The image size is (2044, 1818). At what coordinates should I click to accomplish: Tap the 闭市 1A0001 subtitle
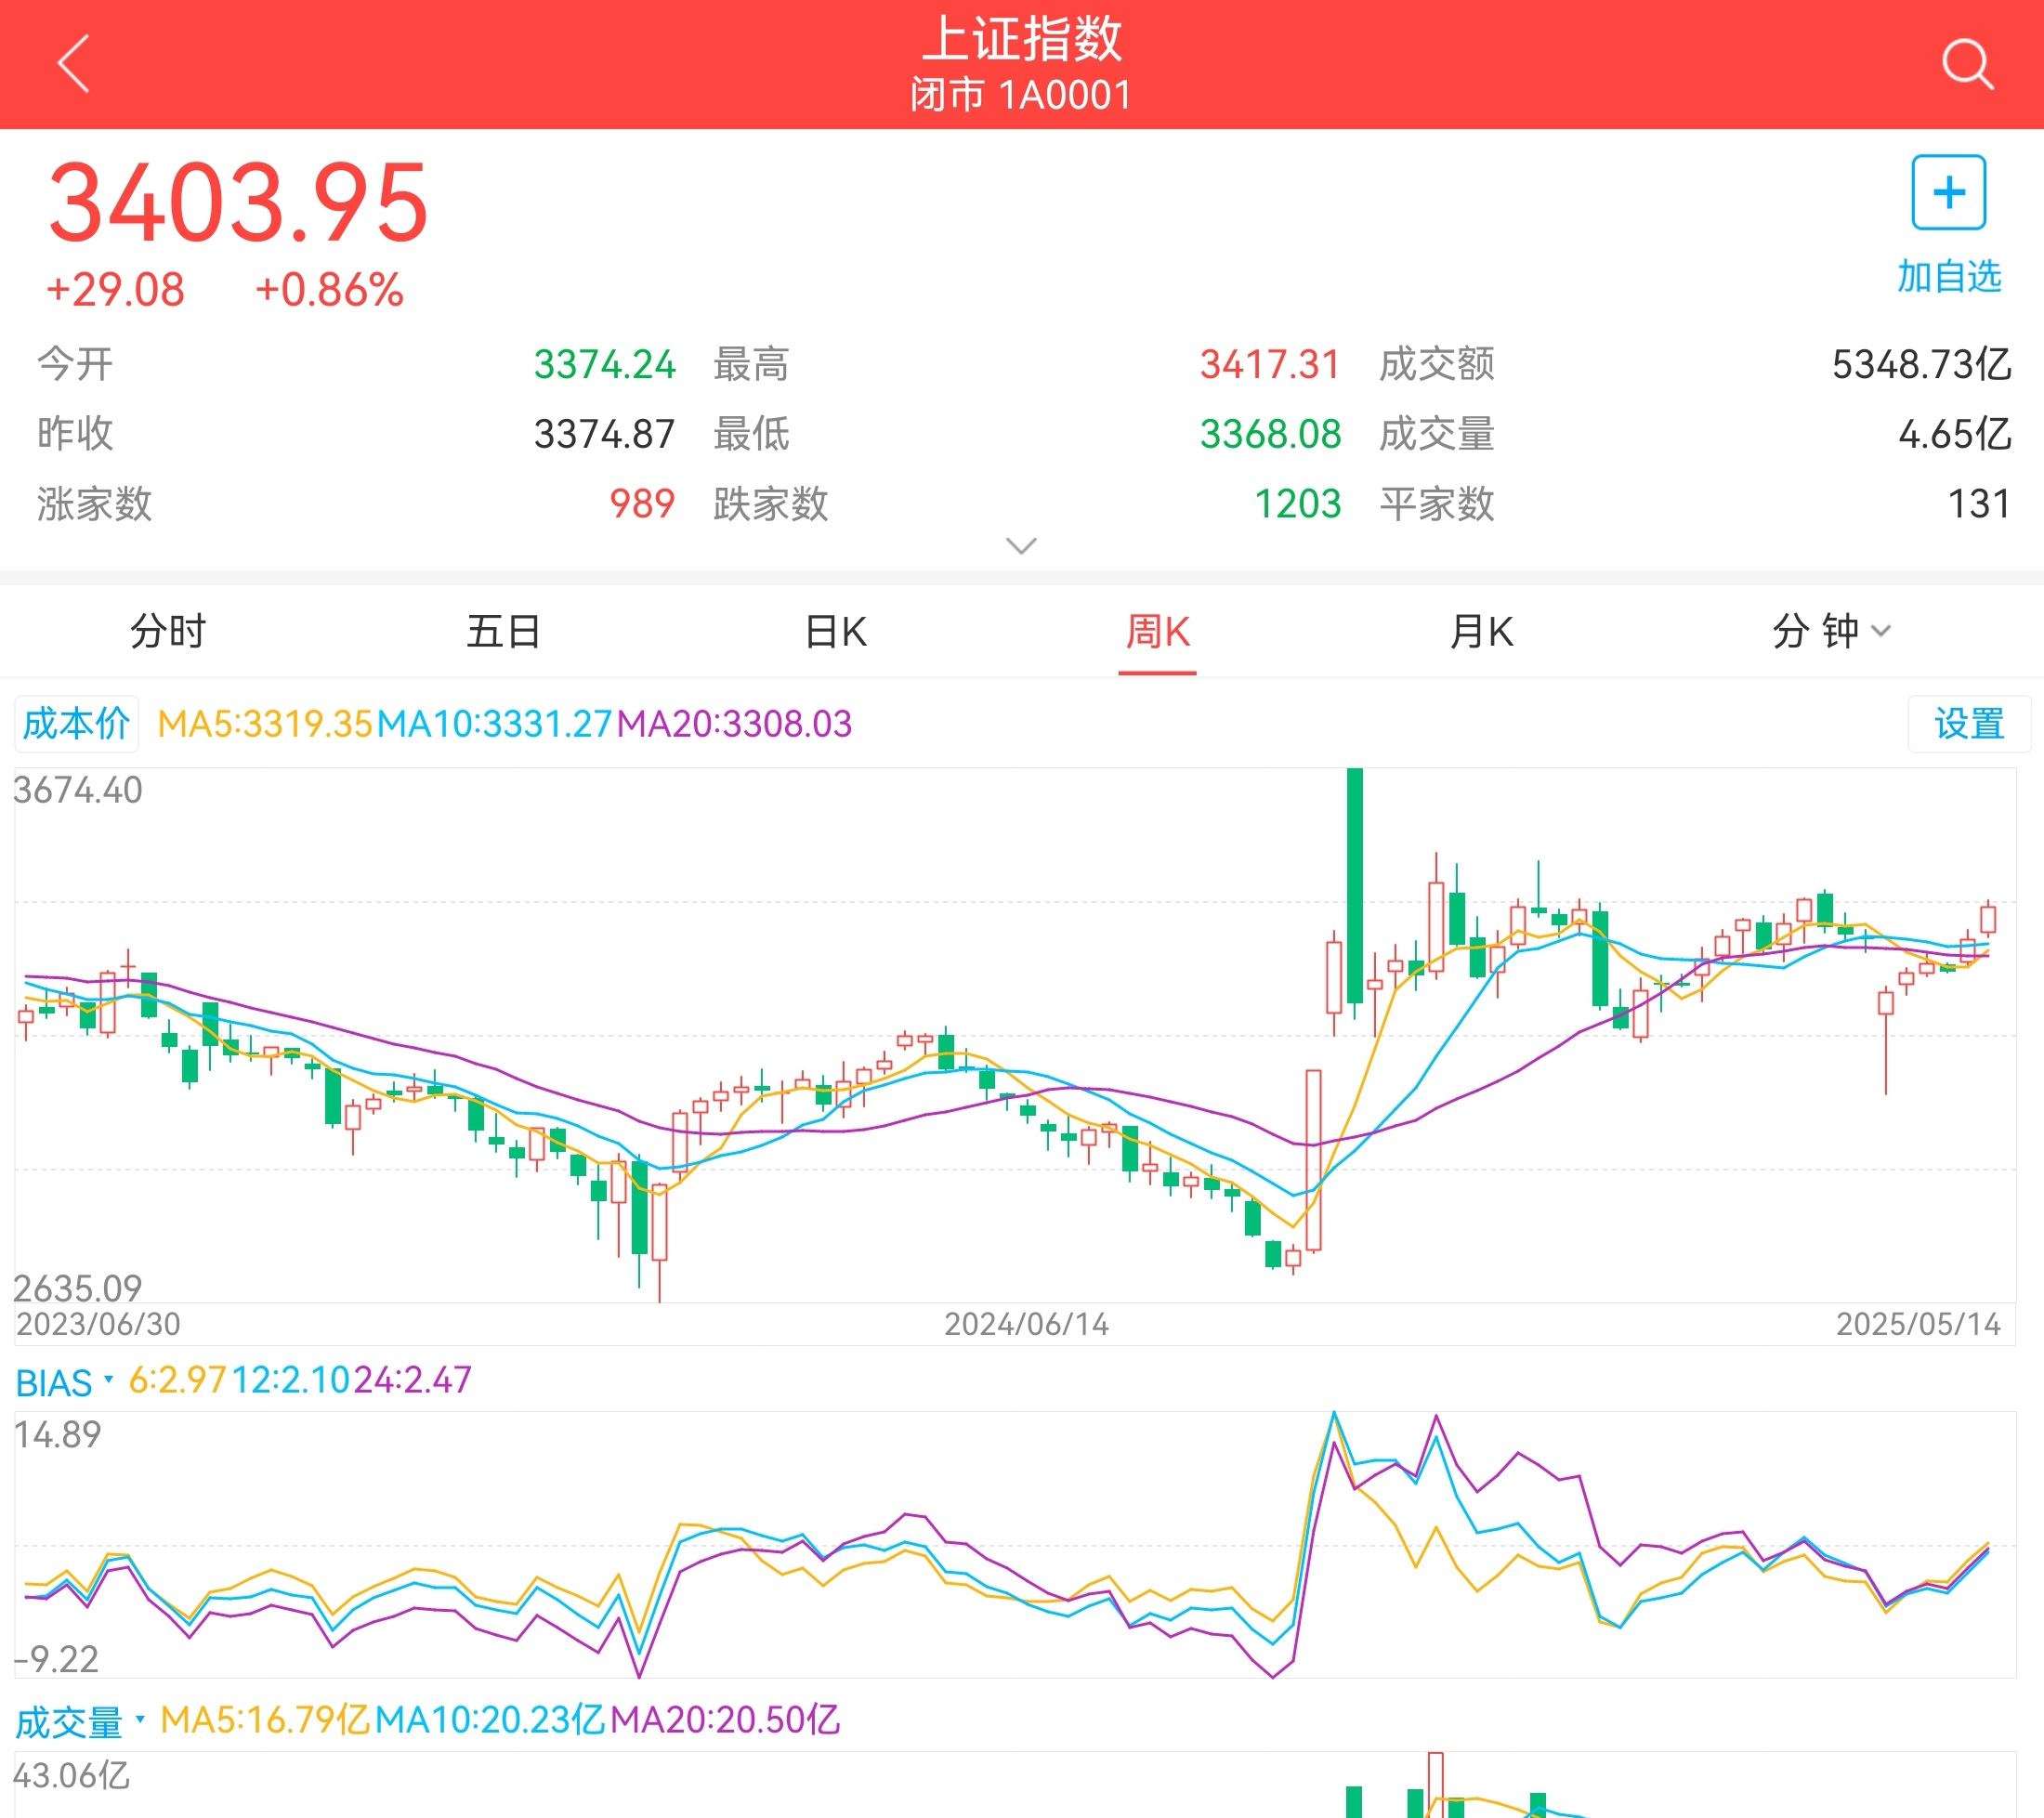pos(1021,96)
